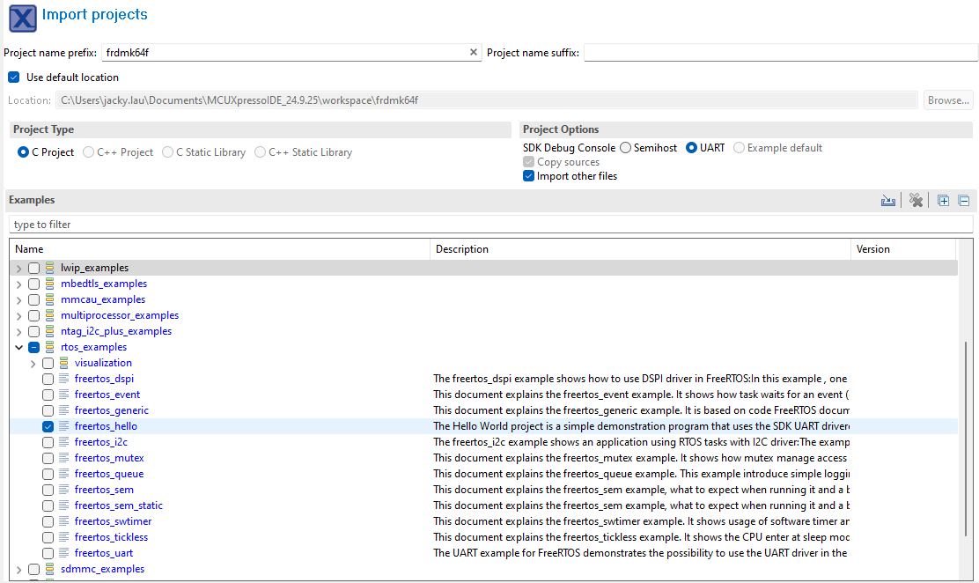Collapse the rtos_examples tree node
Image resolution: width=979 pixels, height=583 pixels.
[18, 346]
